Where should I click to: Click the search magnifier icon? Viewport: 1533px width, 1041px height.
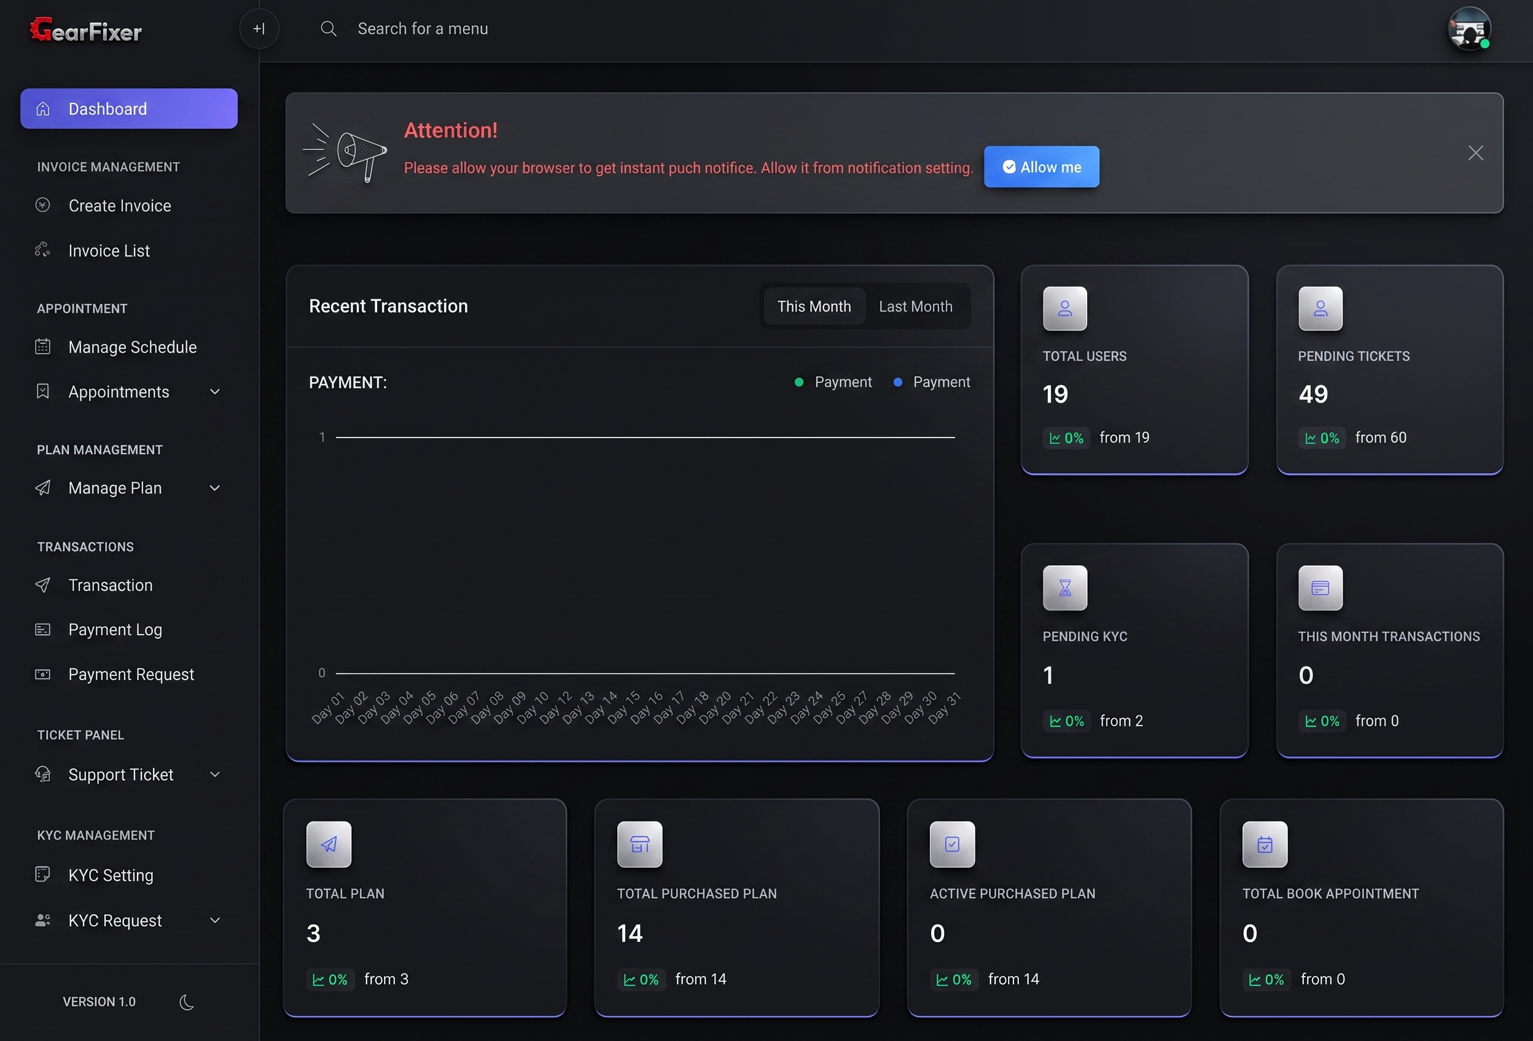click(x=328, y=29)
